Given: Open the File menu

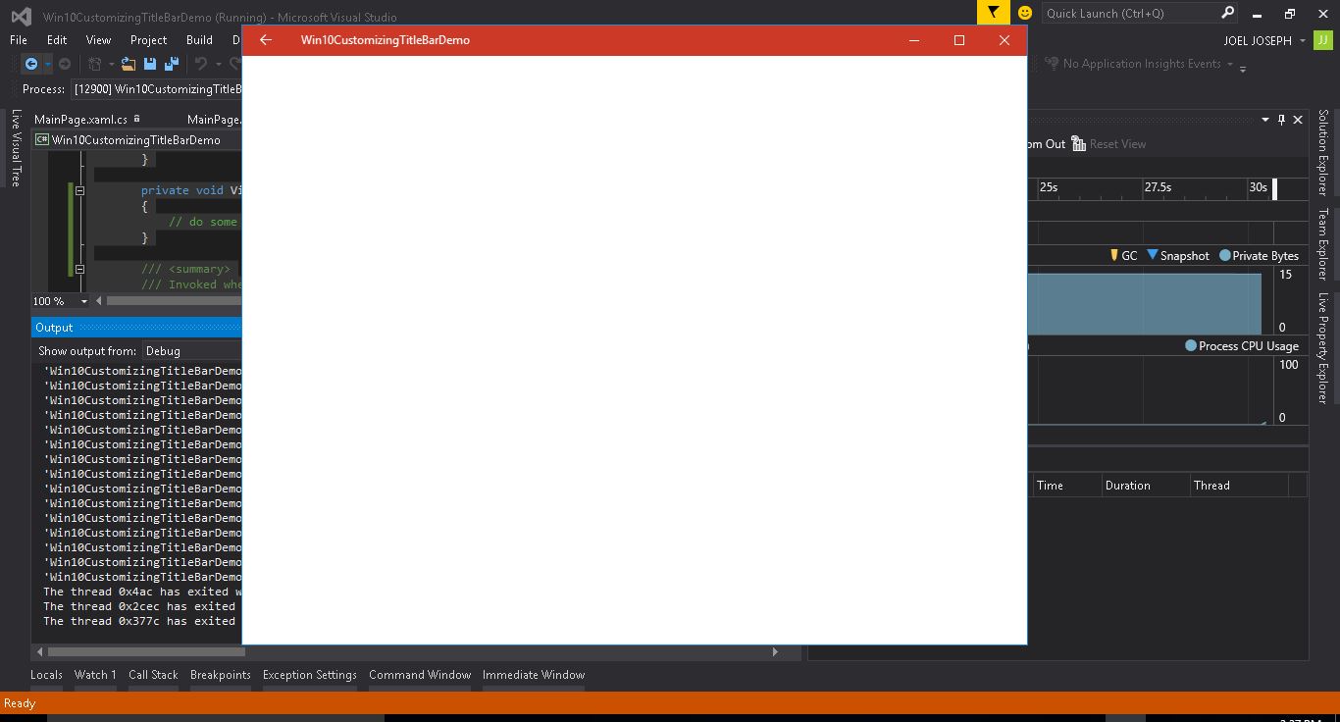Looking at the screenshot, I should [19, 40].
